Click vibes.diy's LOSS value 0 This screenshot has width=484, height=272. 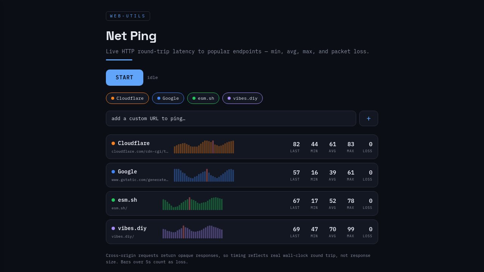pyautogui.click(x=371, y=229)
